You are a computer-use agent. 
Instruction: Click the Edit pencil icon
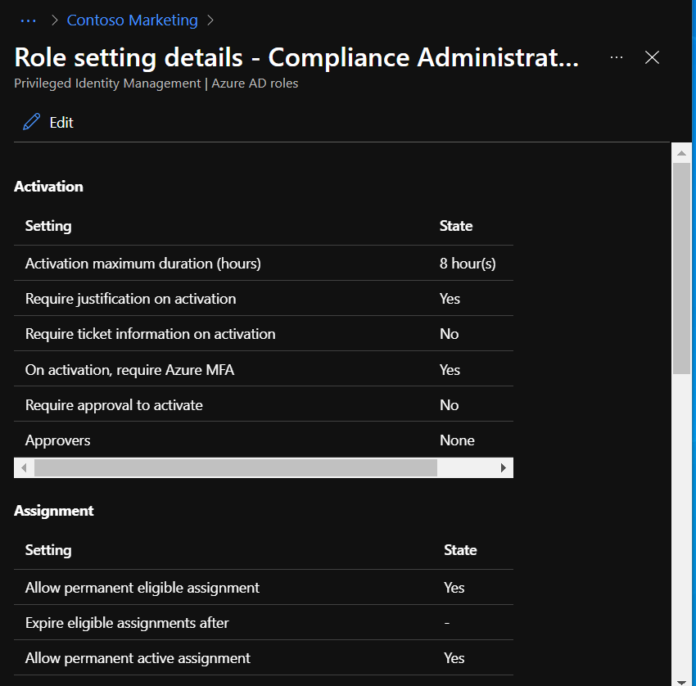pyautogui.click(x=32, y=123)
